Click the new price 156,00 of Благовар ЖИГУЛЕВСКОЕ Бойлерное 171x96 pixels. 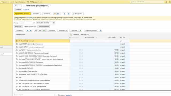tap(116, 62)
